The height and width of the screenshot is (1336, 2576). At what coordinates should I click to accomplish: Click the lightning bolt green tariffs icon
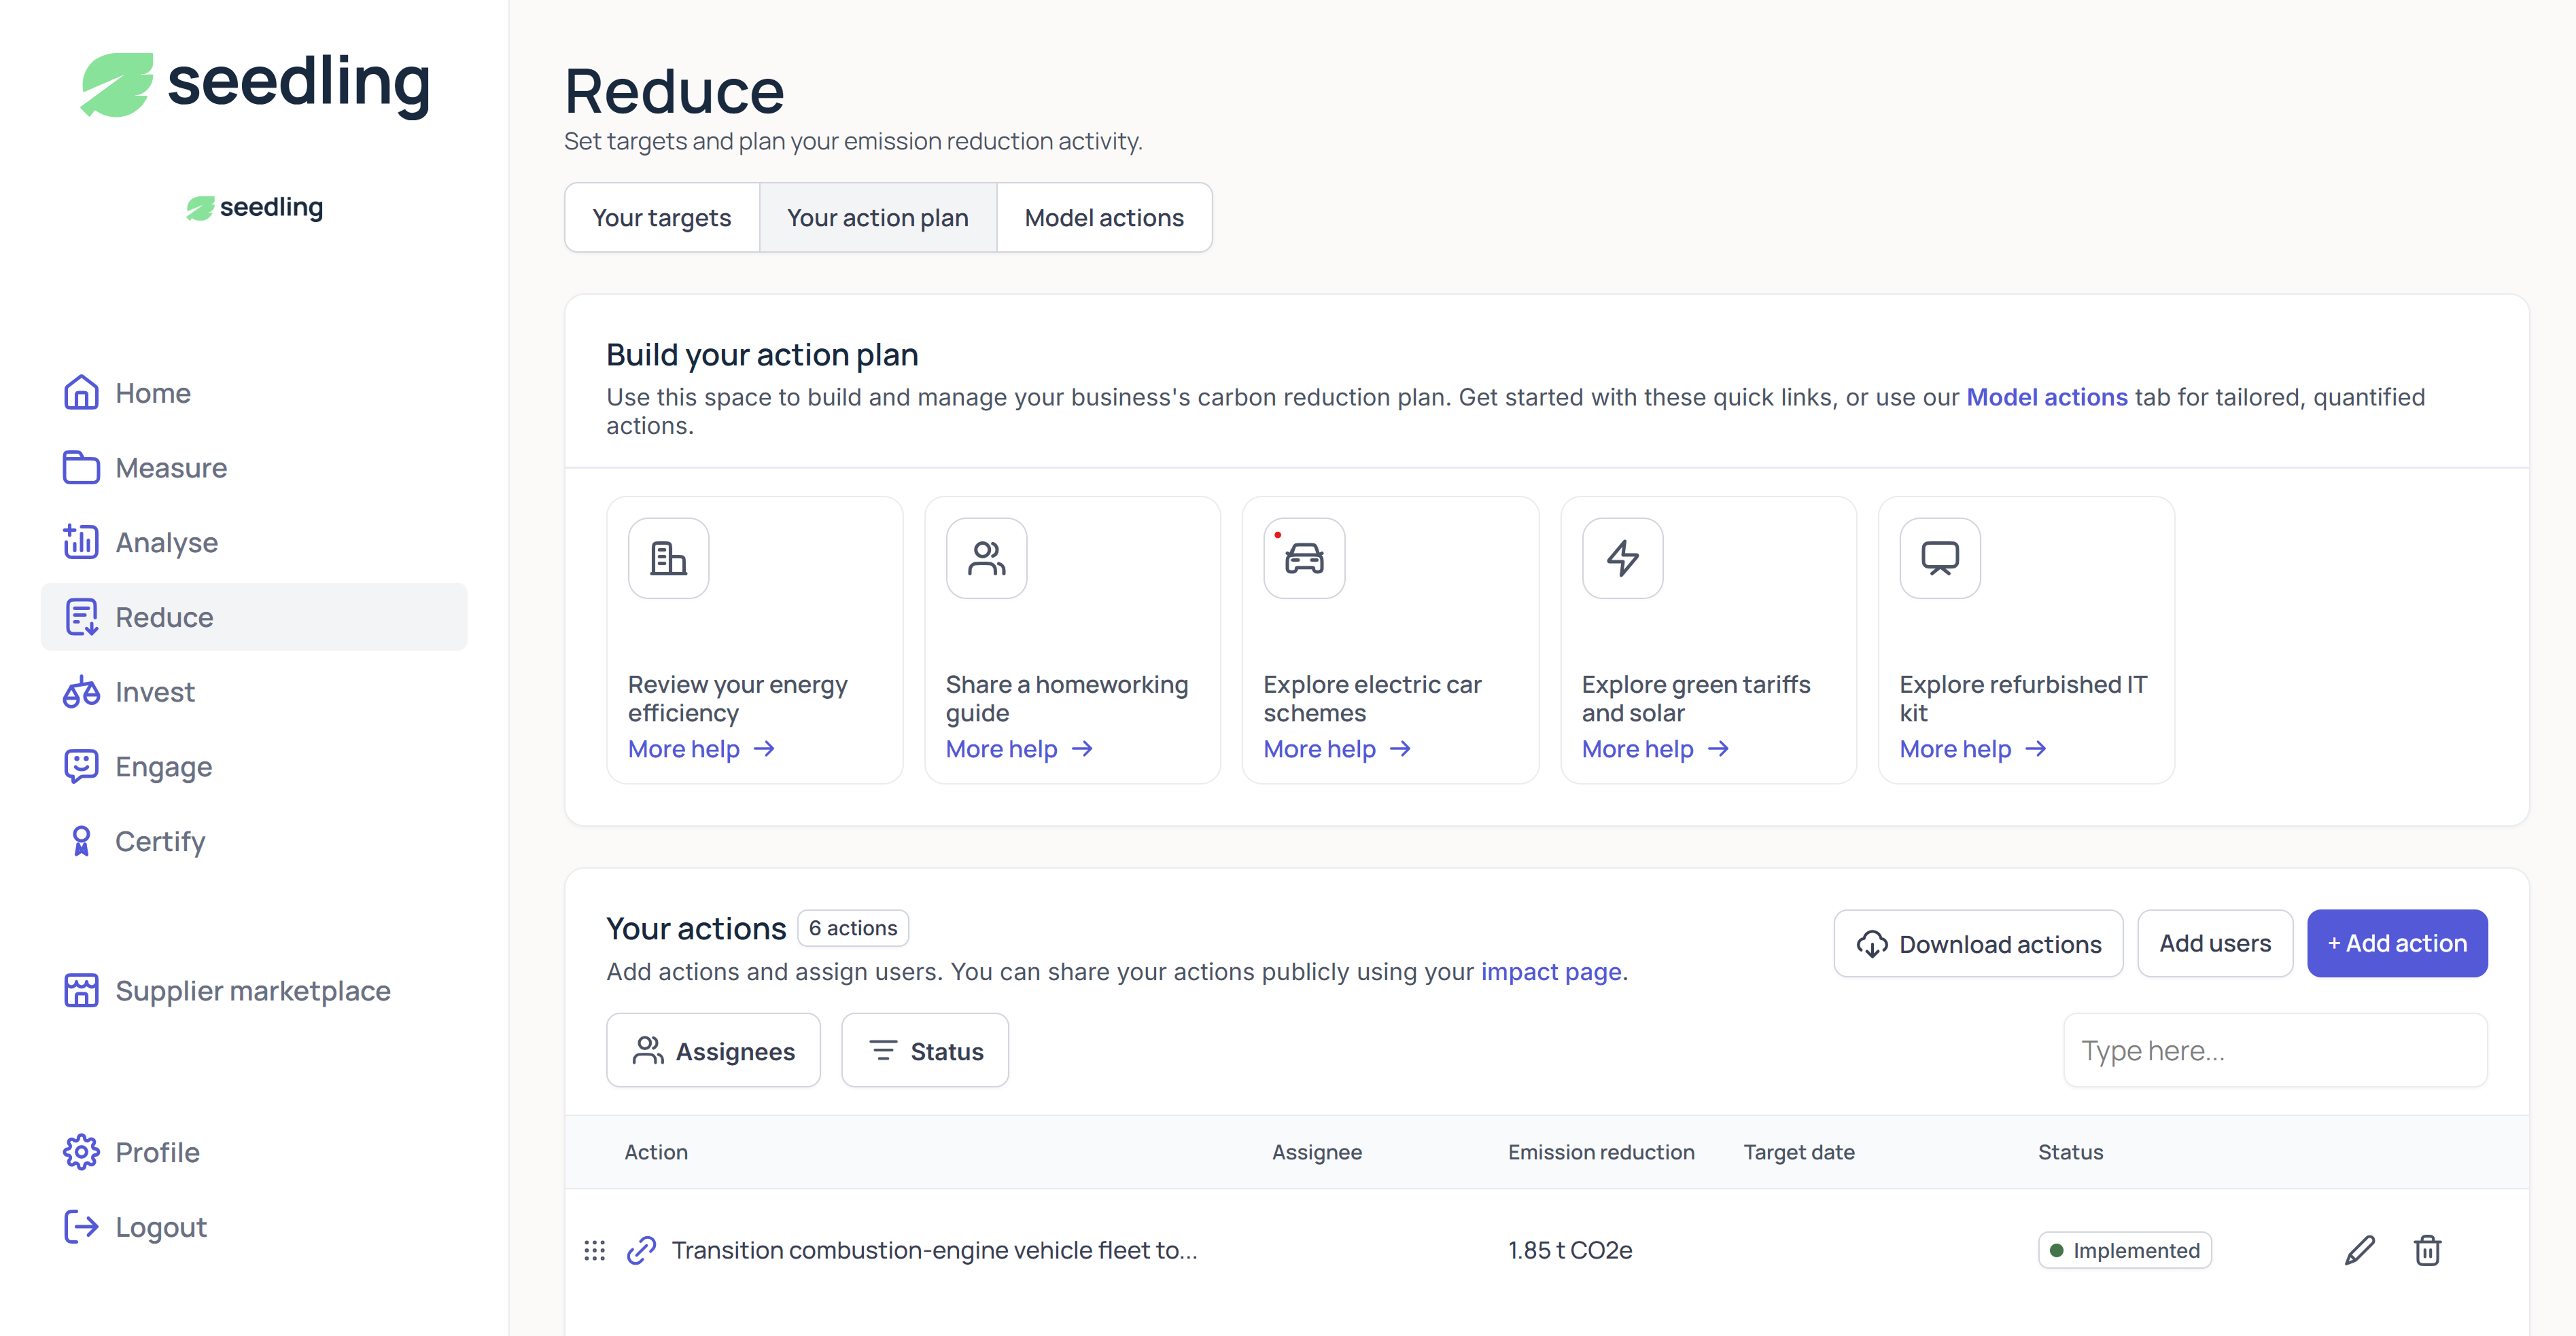(1622, 558)
